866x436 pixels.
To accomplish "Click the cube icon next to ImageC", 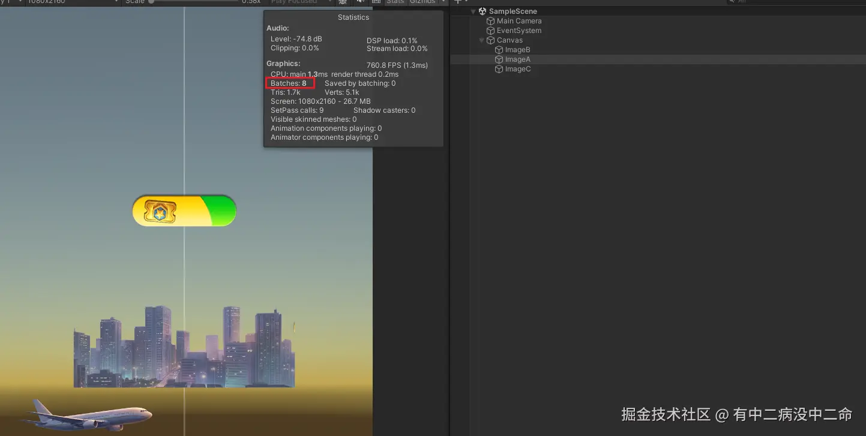I will point(499,69).
